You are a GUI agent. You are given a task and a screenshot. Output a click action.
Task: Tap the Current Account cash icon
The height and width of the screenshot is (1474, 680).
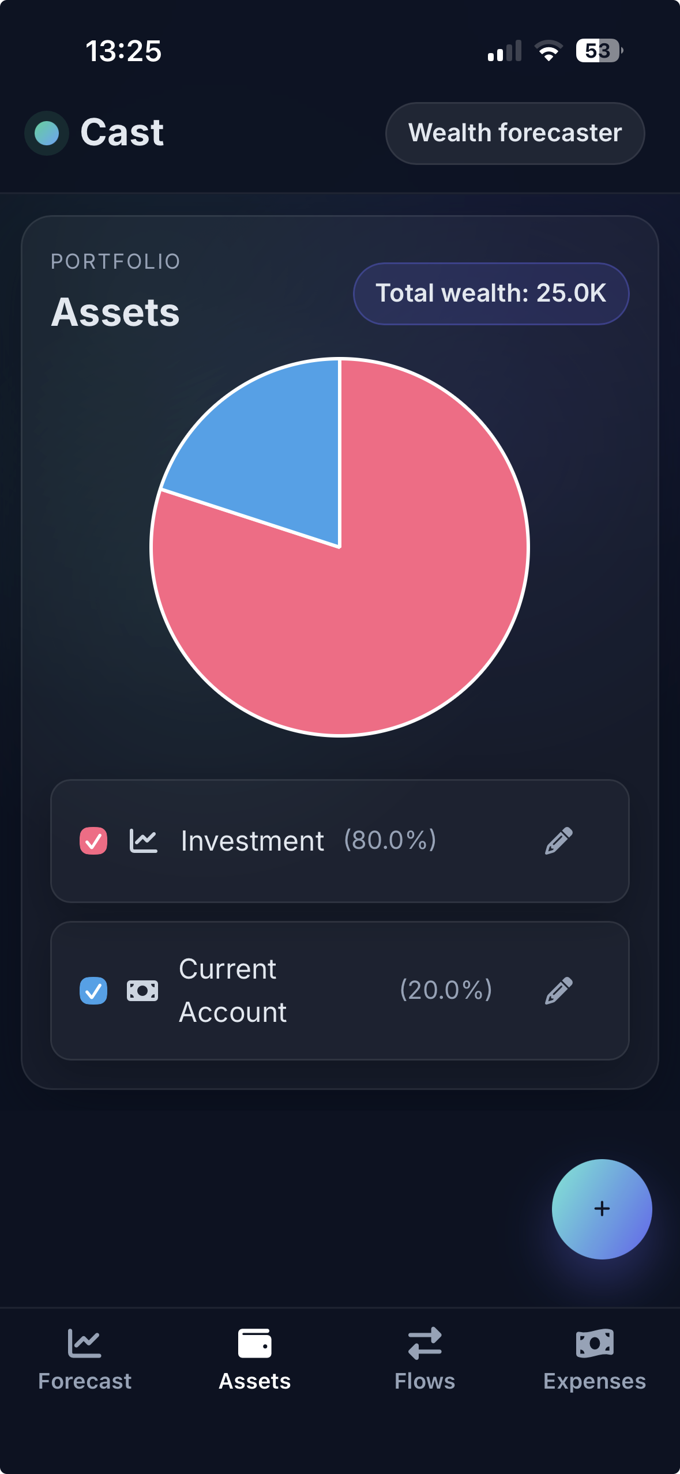click(142, 991)
